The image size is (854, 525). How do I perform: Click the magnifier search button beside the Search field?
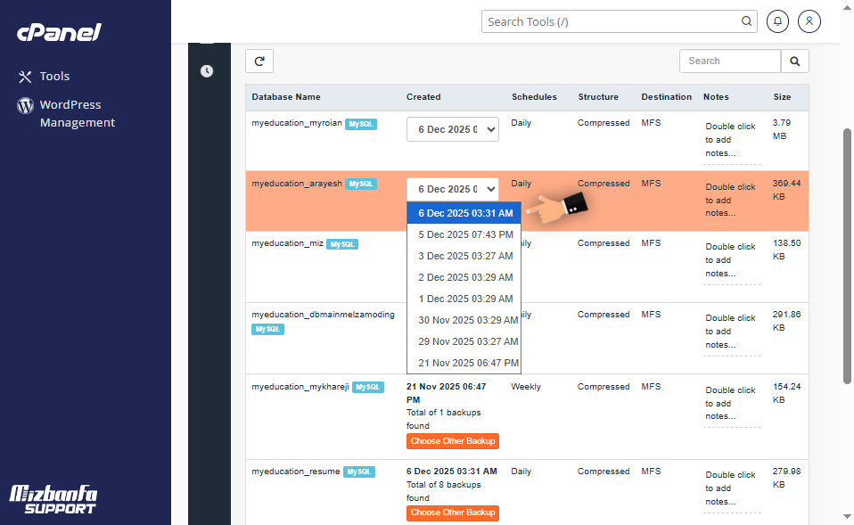[x=795, y=62]
